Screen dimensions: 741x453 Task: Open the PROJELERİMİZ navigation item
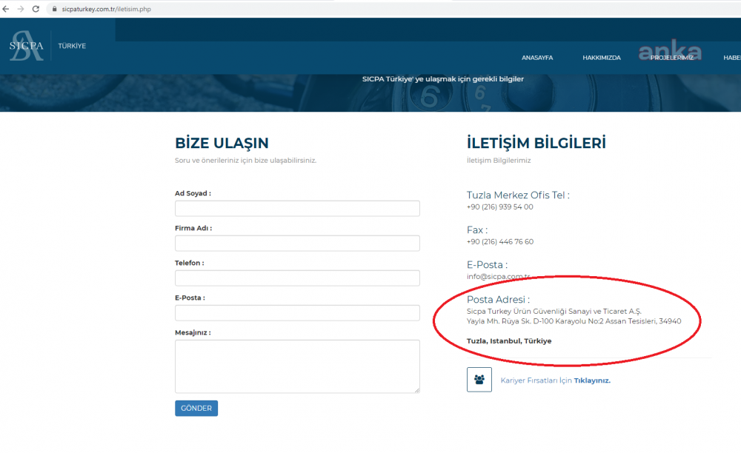[672, 58]
